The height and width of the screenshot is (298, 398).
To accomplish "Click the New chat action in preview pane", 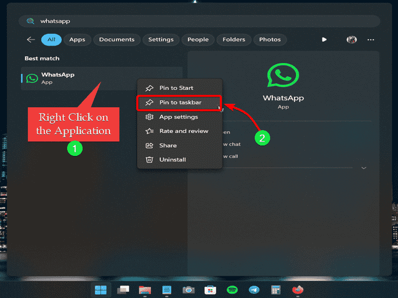I will click(x=232, y=144).
